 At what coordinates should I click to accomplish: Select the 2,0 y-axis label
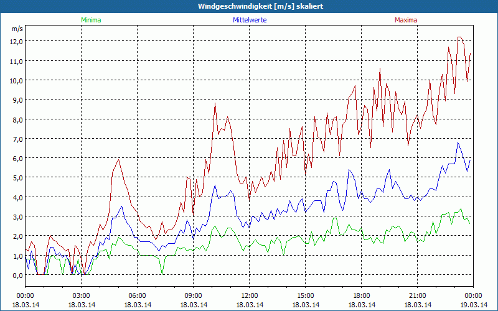pos(17,236)
